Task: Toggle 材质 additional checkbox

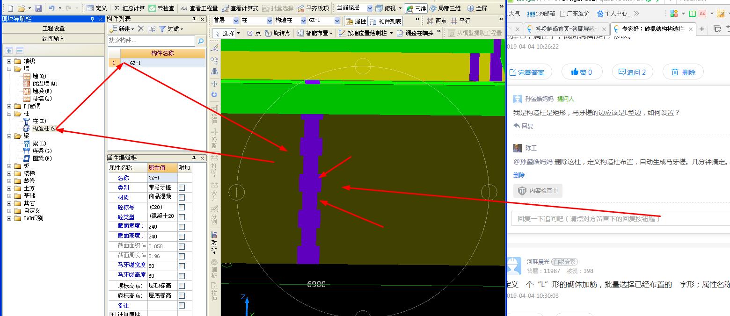Action: (x=182, y=197)
